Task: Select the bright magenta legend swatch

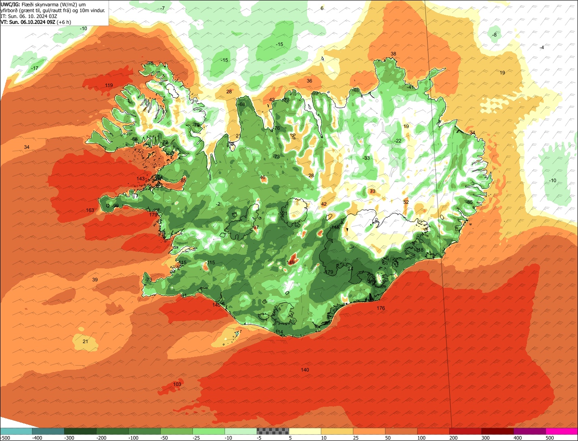Action: 562,431
